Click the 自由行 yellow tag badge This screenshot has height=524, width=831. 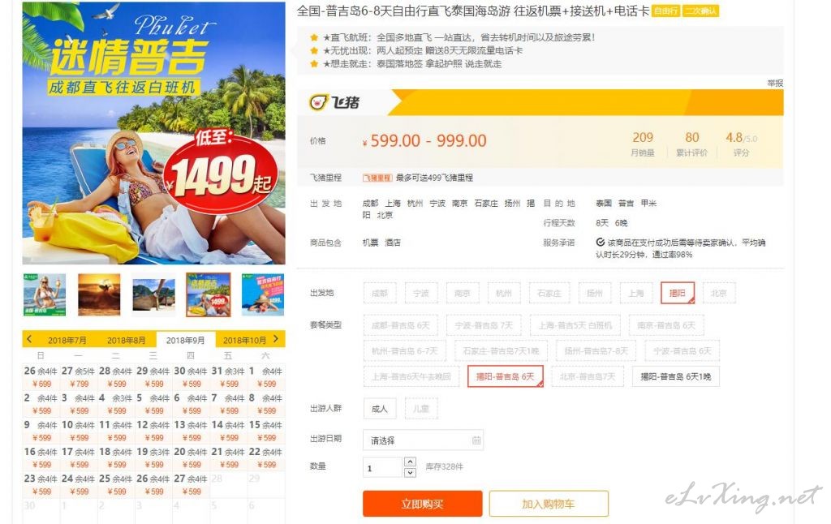pyautogui.click(x=665, y=11)
